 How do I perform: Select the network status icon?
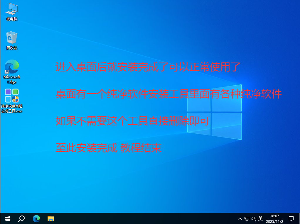pyautogui.click(x=246, y=218)
